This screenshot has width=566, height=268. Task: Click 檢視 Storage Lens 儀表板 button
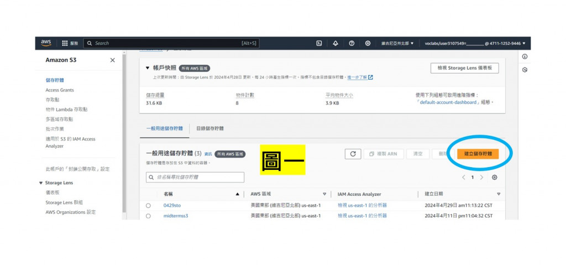(464, 68)
